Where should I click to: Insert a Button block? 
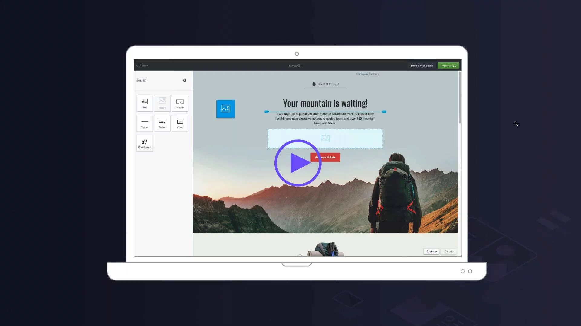click(x=162, y=123)
